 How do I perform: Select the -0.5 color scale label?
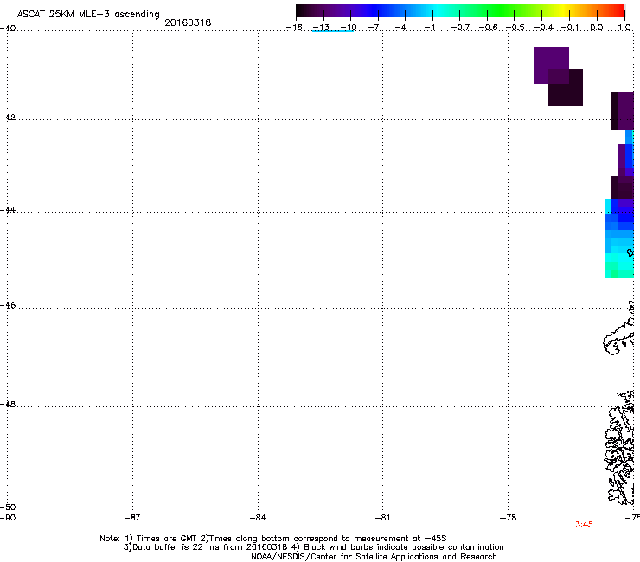point(515,28)
